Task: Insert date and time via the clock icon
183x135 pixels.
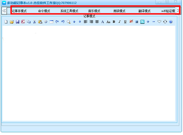Action: tap(46, 22)
